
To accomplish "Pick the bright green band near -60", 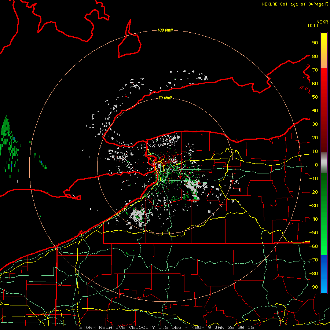I will 324,248.
